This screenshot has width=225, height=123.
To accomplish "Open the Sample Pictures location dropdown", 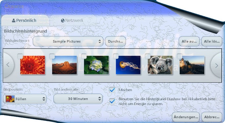I will click(68, 41).
